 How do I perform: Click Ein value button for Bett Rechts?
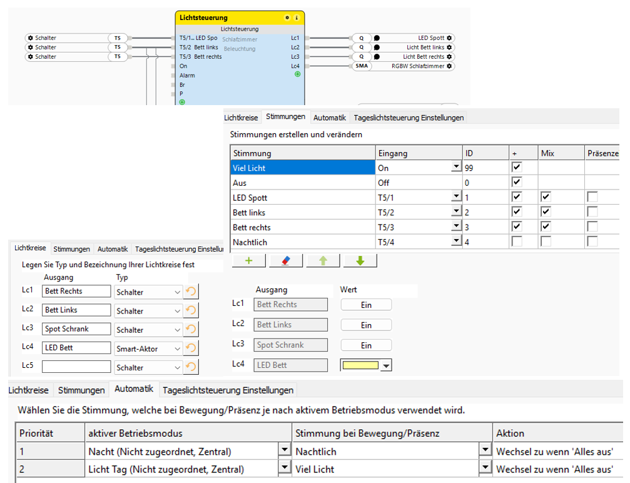(x=366, y=305)
